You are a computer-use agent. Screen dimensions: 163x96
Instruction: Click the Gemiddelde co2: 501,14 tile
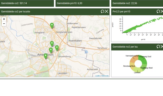(x=27, y=3)
